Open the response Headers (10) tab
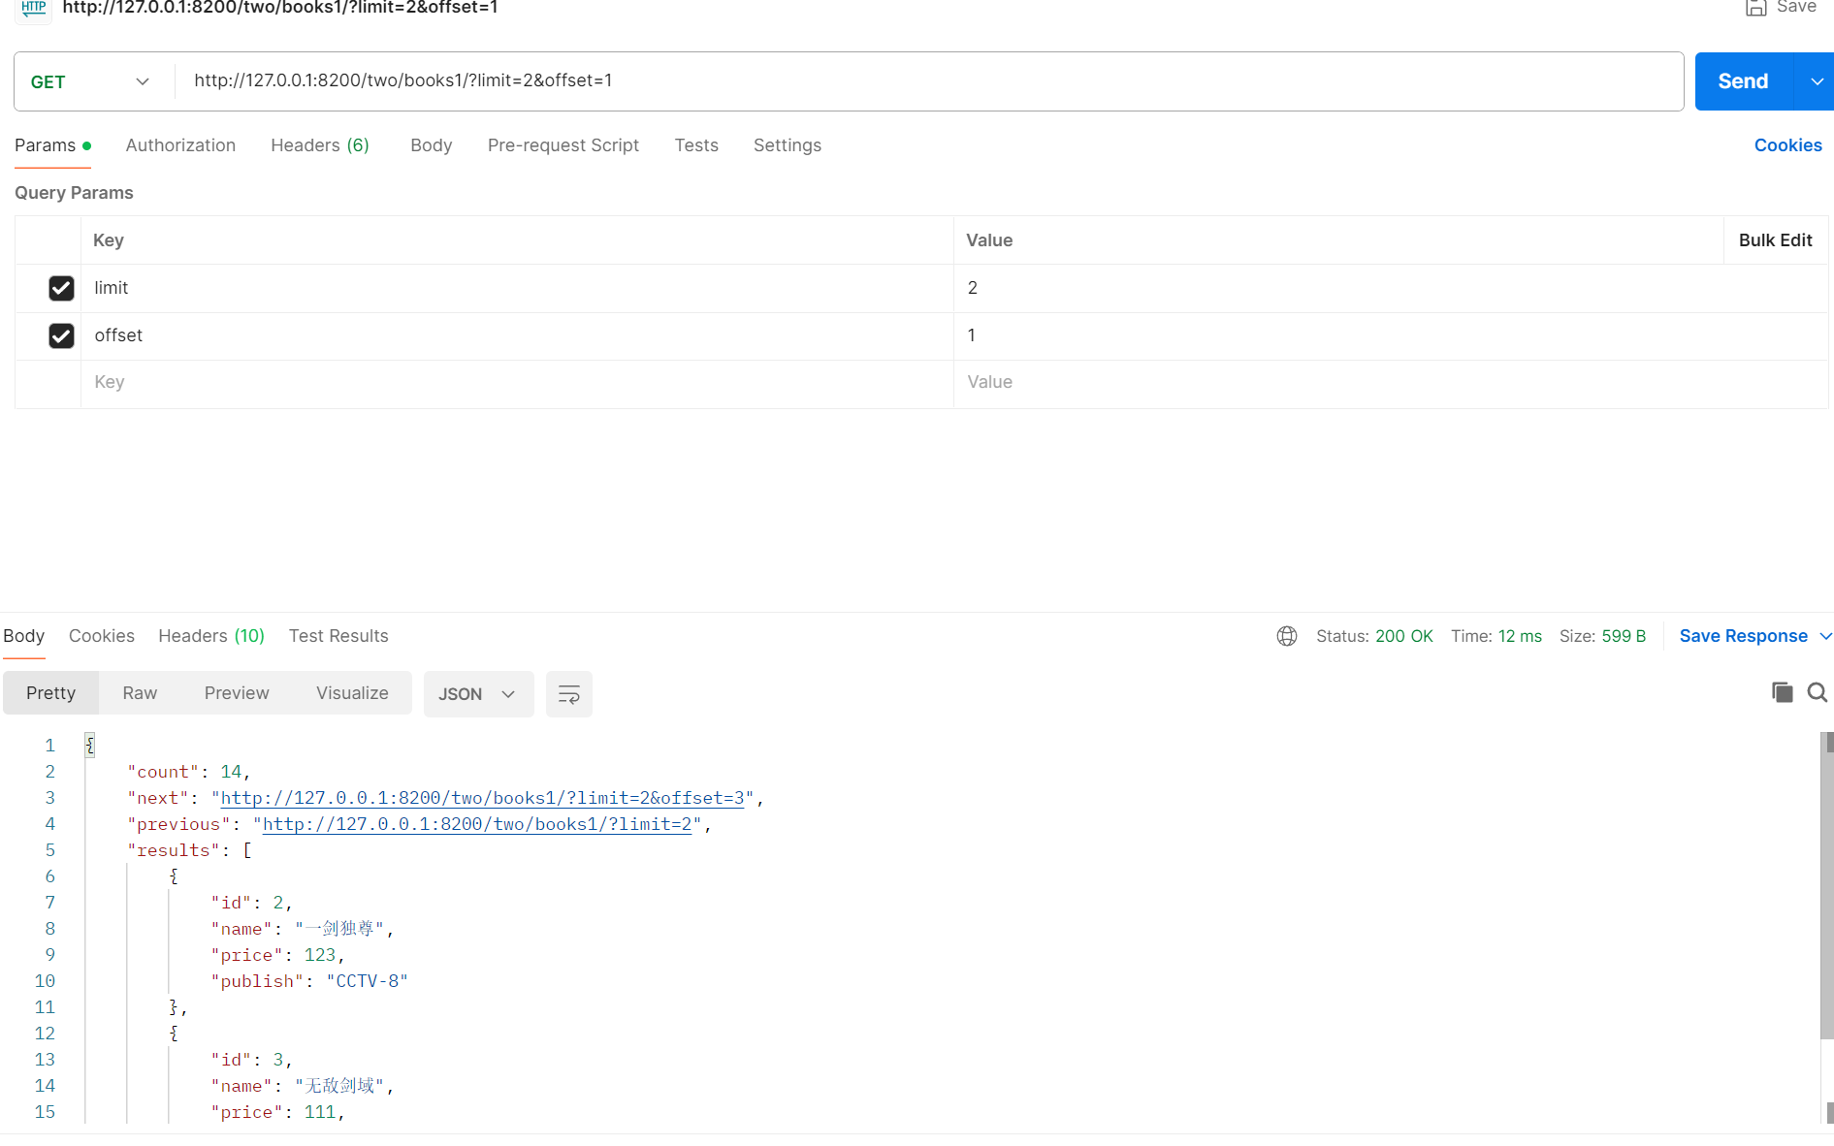The width and height of the screenshot is (1834, 1146). pyautogui.click(x=211, y=636)
